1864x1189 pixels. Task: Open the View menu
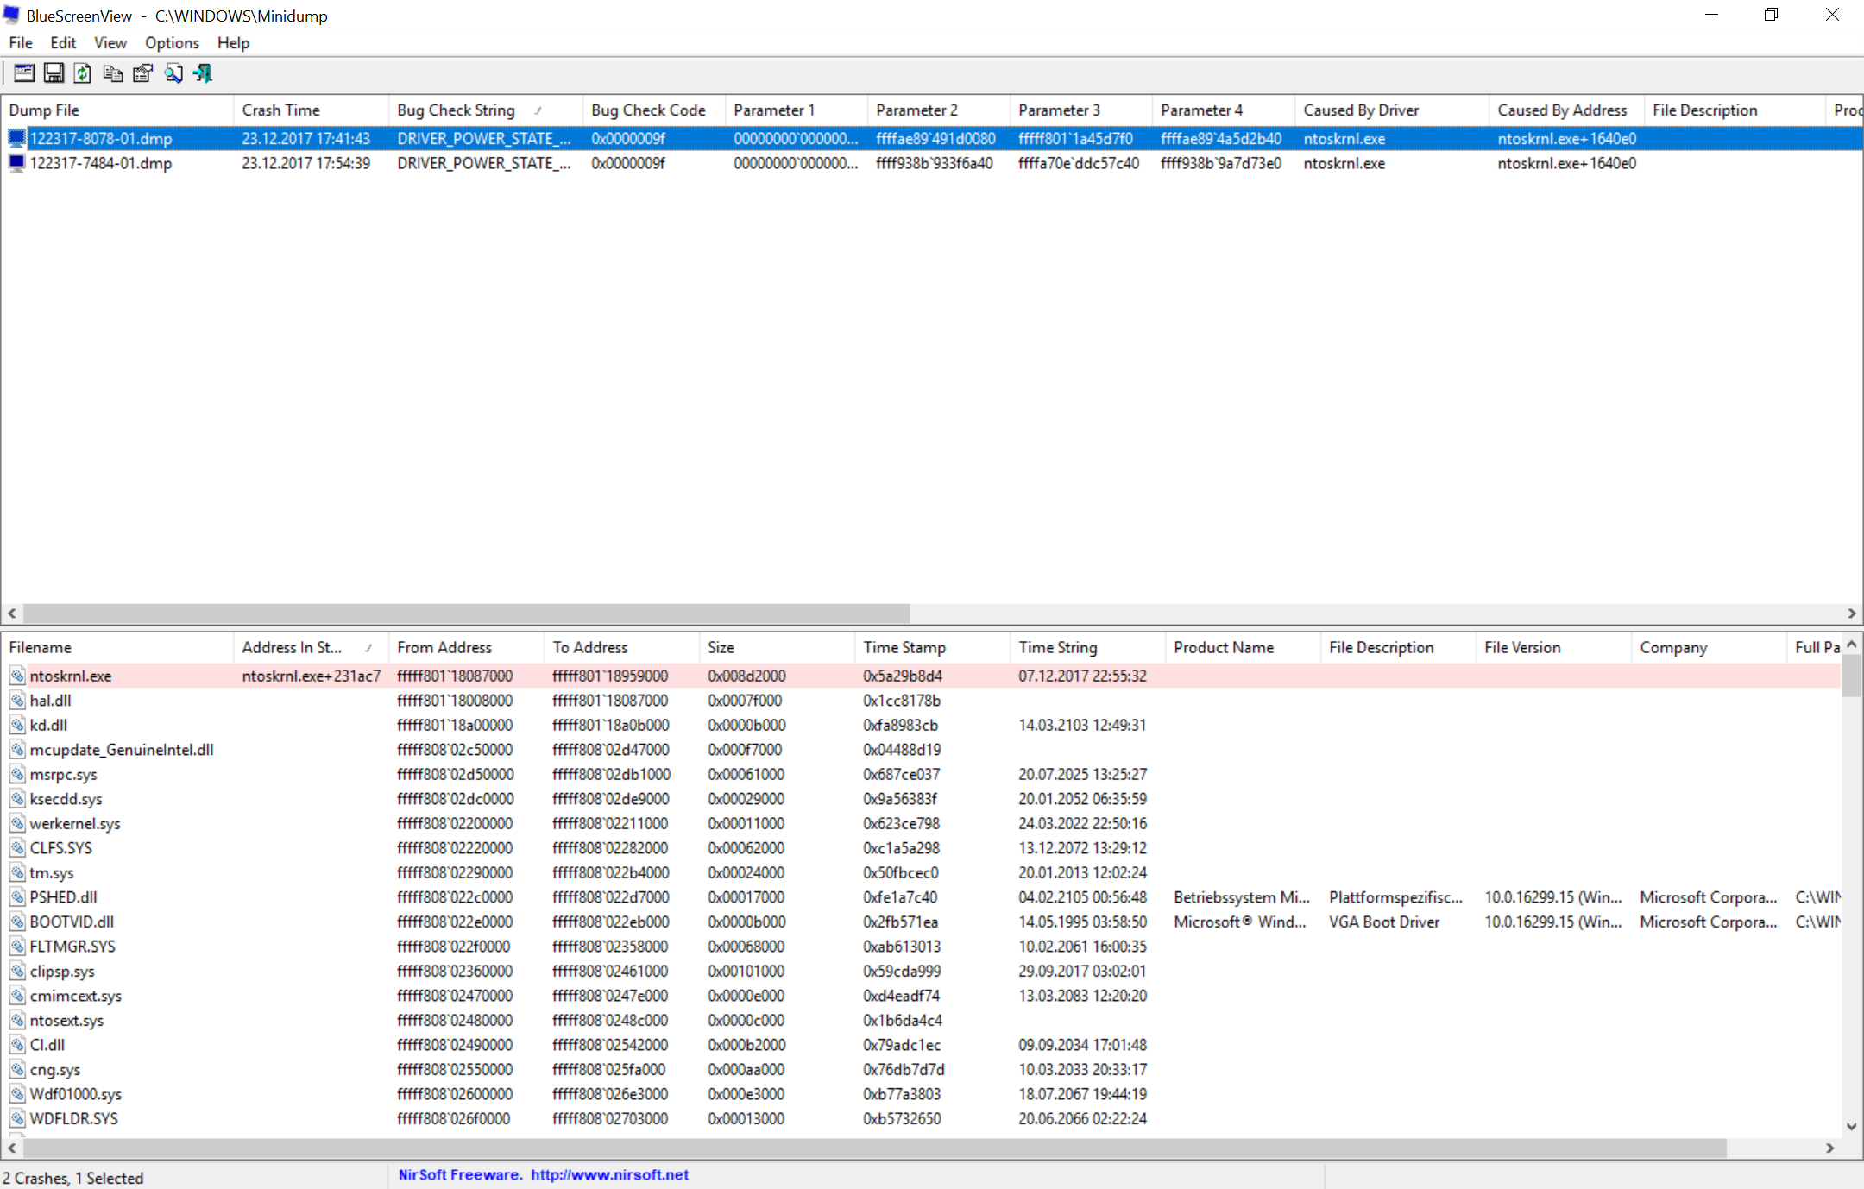click(110, 43)
